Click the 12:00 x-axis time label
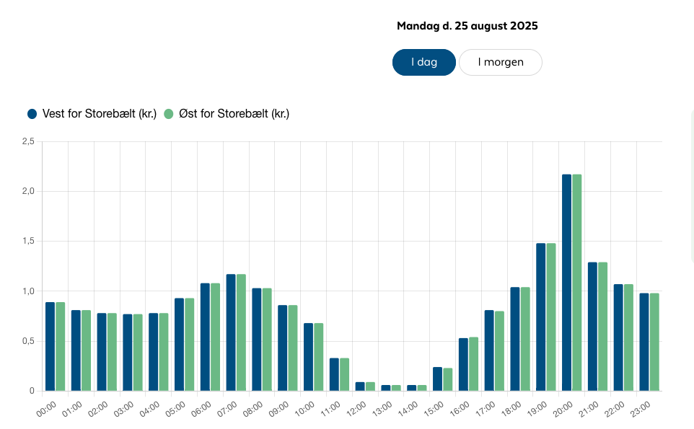Image resolution: width=694 pixels, height=429 pixels. (x=357, y=408)
